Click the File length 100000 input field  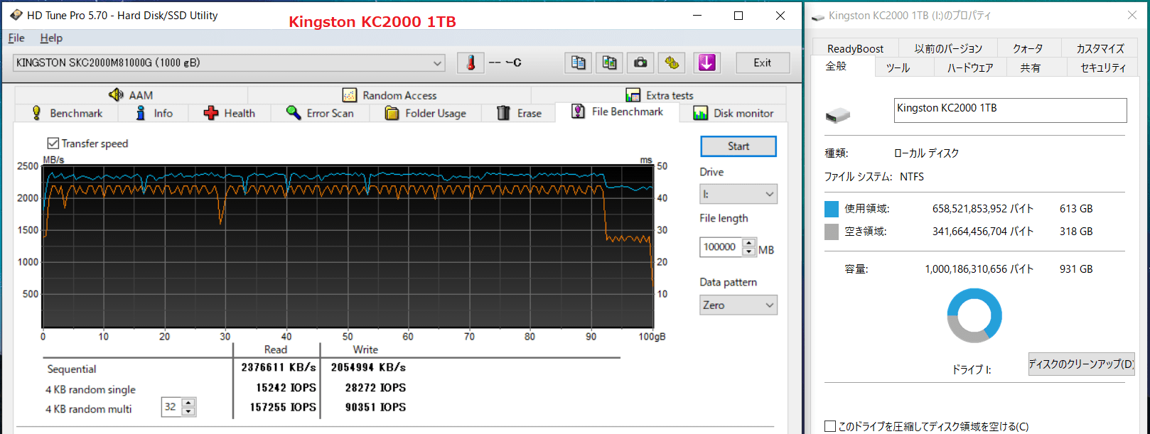721,247
